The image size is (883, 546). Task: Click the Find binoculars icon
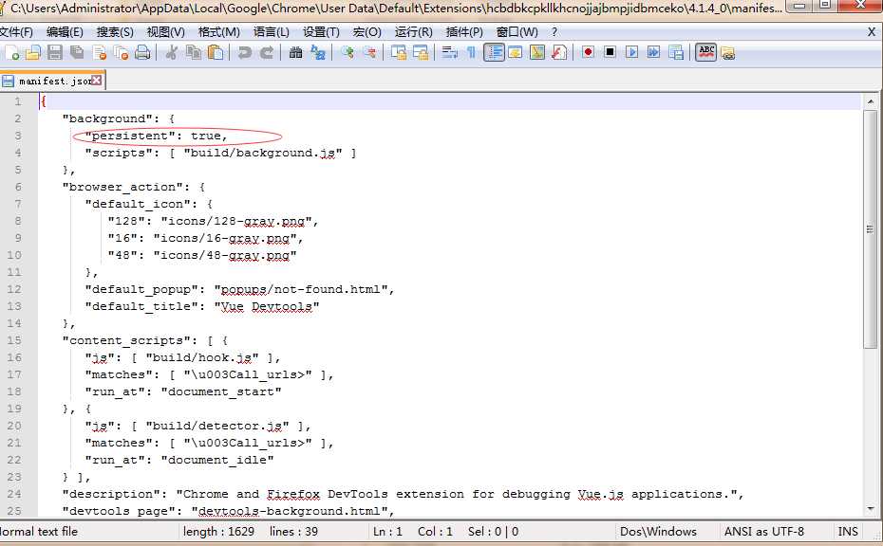pyautogui.click(x=296, y=52)
